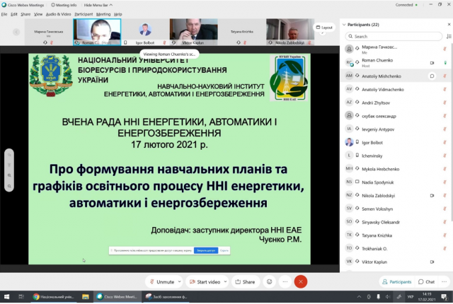Open panel options ellipsis next to Chat
This screenshot has width=453, height=304.
[445, 282]
